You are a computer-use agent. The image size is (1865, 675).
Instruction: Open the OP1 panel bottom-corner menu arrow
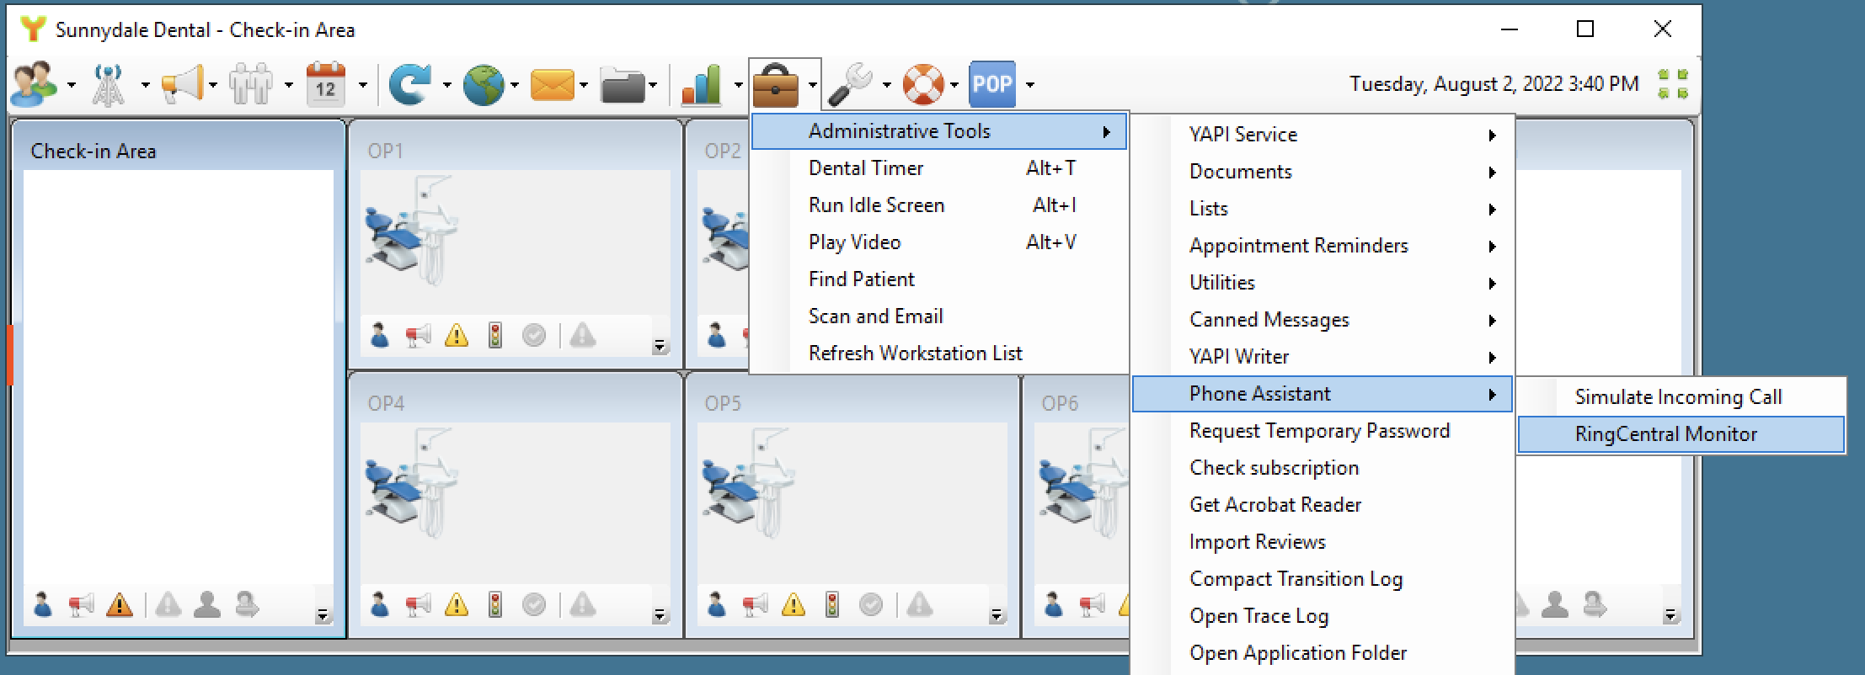(x=660, y=346)
